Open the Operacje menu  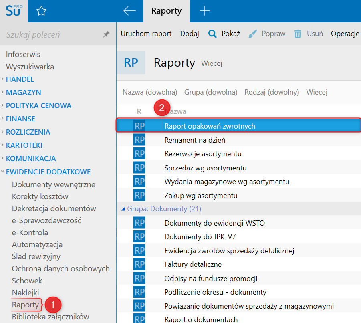point(345,34)
